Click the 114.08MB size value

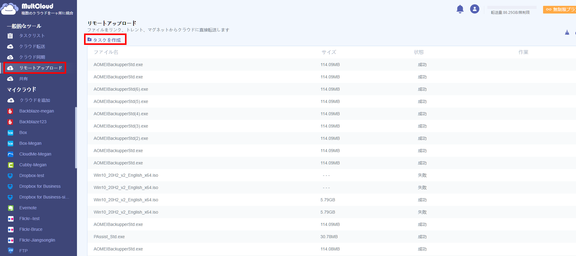[330, 249]
